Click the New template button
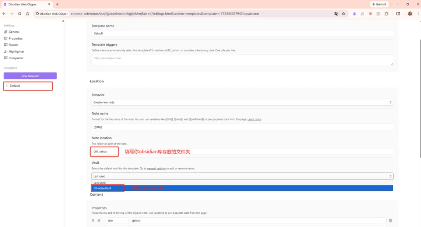 pos(30,76)
